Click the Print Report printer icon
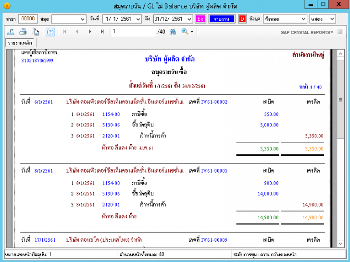The height and width of the screenshot is (262, 350). pos(23,32)
